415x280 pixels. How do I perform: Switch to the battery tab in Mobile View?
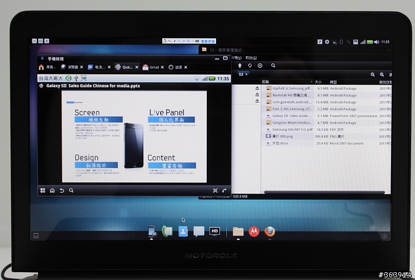point(97,67)
